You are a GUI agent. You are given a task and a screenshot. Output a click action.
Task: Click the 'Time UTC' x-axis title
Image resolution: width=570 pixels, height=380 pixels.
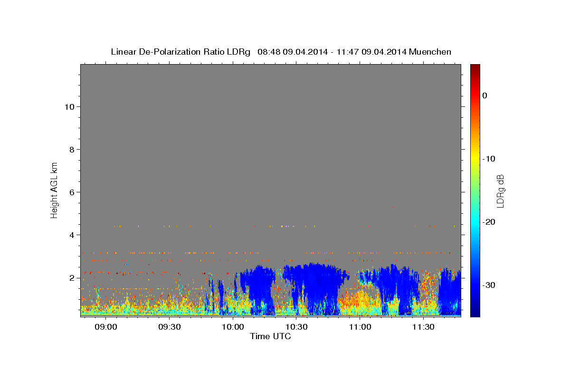tap(270, 336)
